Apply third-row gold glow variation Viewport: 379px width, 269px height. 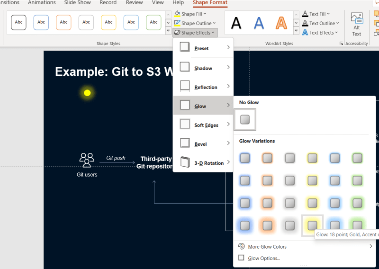coord(312,203)
